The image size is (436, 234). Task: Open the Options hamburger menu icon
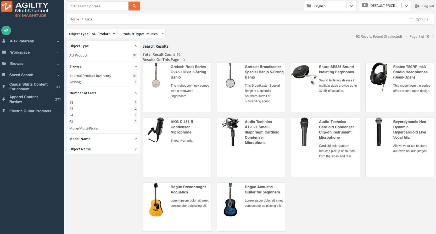click(411, 19)
